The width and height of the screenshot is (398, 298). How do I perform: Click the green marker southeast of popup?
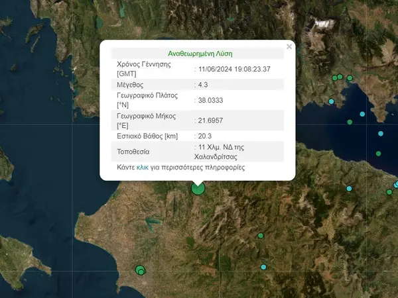(x=261, y=235)
